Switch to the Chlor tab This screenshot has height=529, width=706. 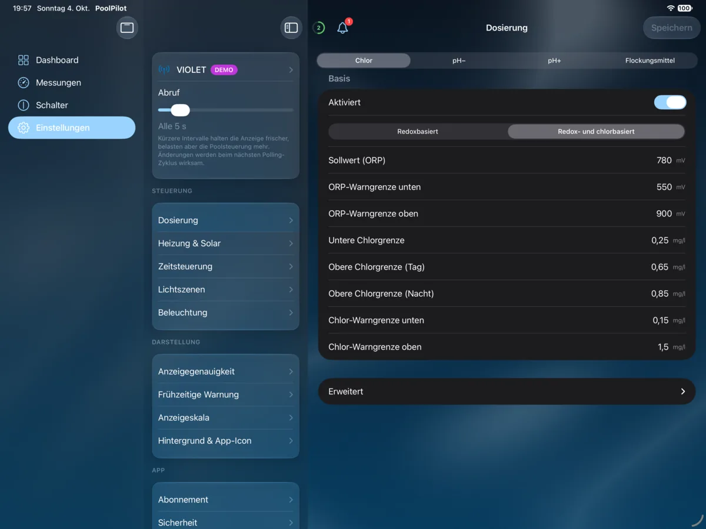click(364, 61)
